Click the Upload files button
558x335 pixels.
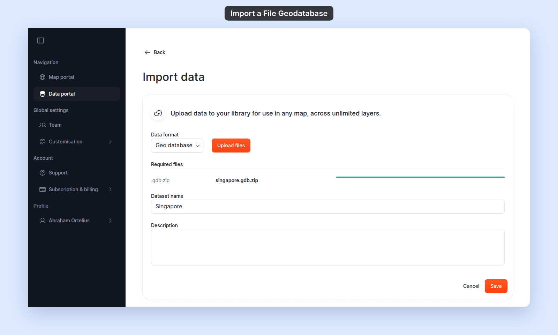pyautogui.click(x=231, y=146)
